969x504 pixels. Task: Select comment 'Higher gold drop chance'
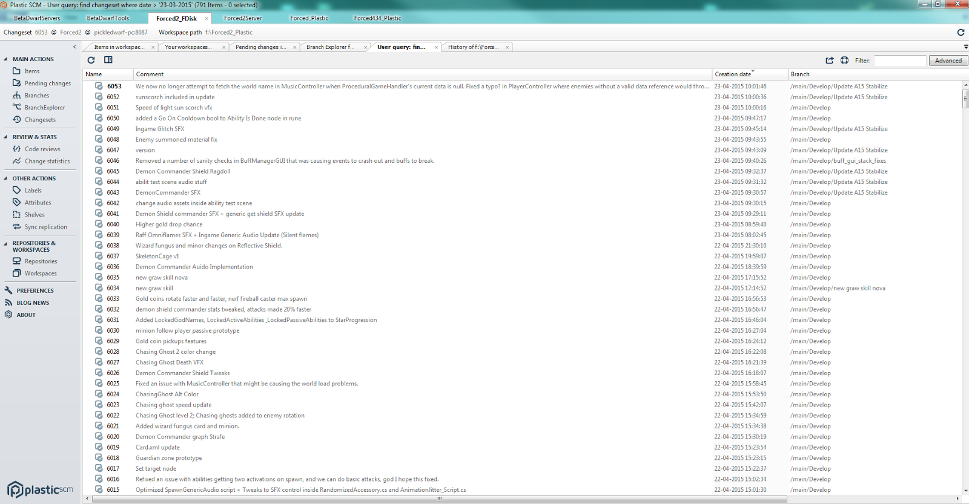click(169, 224)
